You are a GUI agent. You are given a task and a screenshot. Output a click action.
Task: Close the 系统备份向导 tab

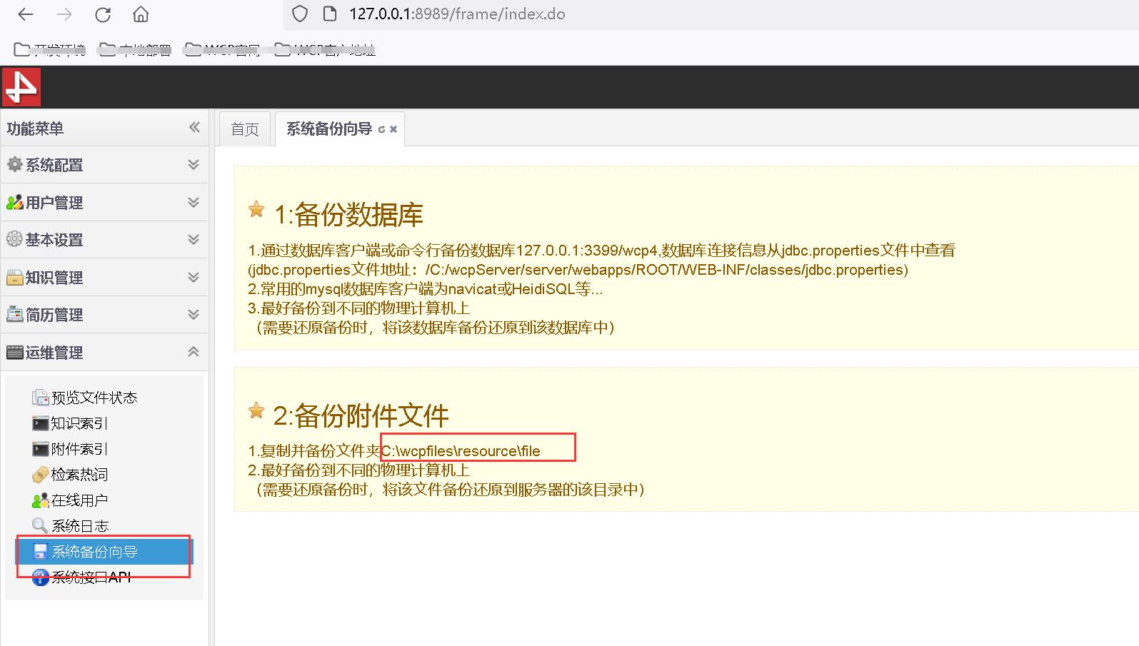(393, 130)
